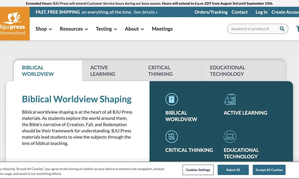Click Accept All Cookies button
299x179 pixels.
[x=269, y=170]
